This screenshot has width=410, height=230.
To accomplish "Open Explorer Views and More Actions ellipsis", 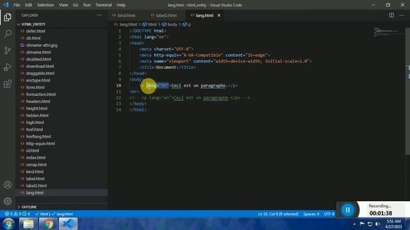I will tap(99, 15).
